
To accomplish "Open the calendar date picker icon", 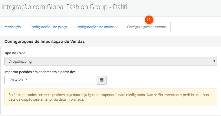I will click(x=102, y=80).
